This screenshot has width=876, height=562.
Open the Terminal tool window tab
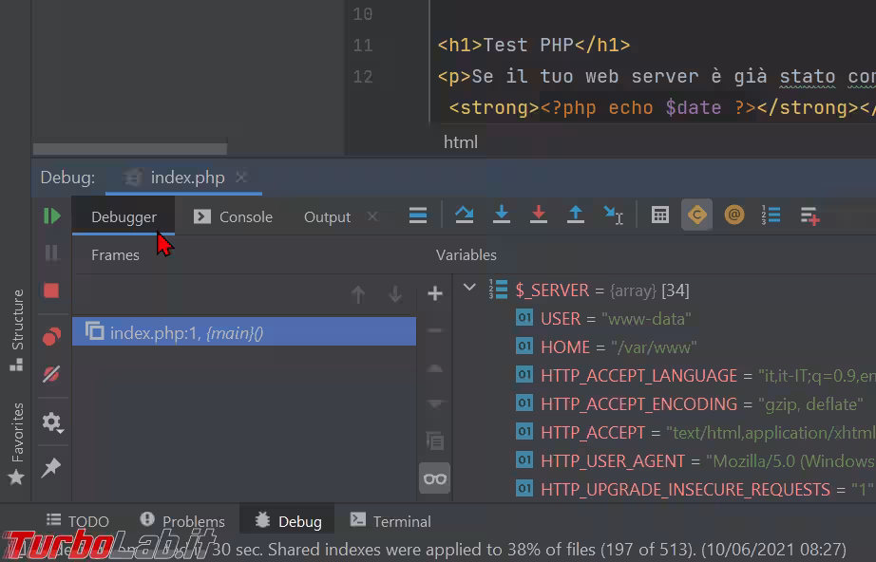[x=390, y=521]
